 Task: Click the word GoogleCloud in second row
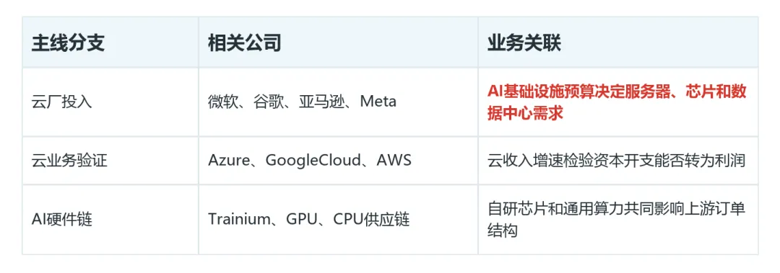pyautogui.click(x=313, y=161)
